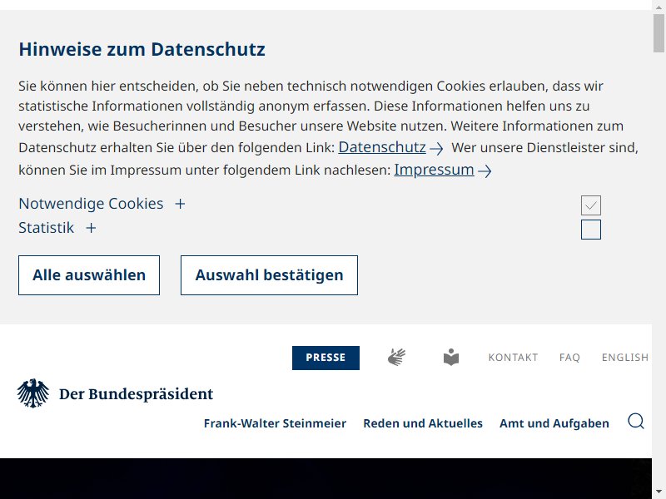Click the search magnifier icon
Image resolution: width=666 pixels, height=499 pixels.
(636, 422)
